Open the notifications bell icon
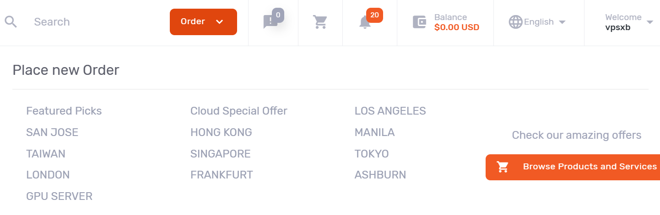Screen dimensions: 660x215 point(365,22)
